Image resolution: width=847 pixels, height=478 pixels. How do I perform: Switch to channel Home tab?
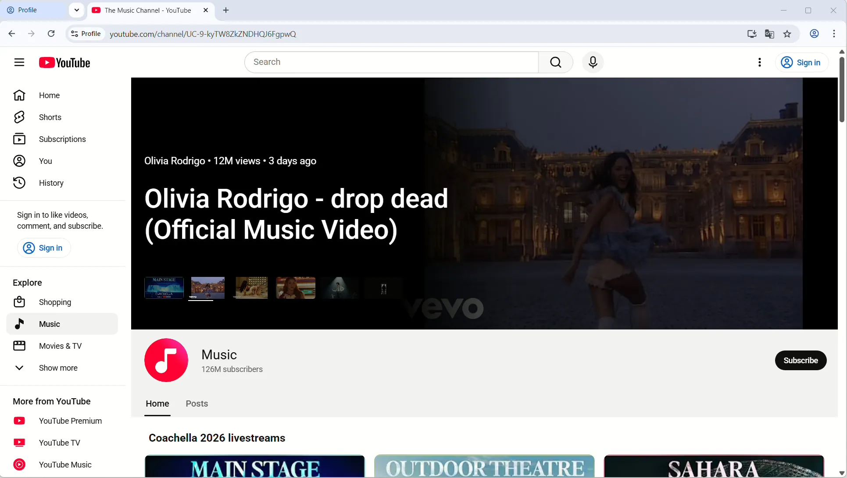[x=157, y=404]
